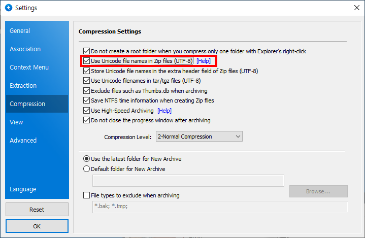Click the Bandizip app icon in title bar
The width and height of the screenshot is (365, 238).
[x=8, y=8]
